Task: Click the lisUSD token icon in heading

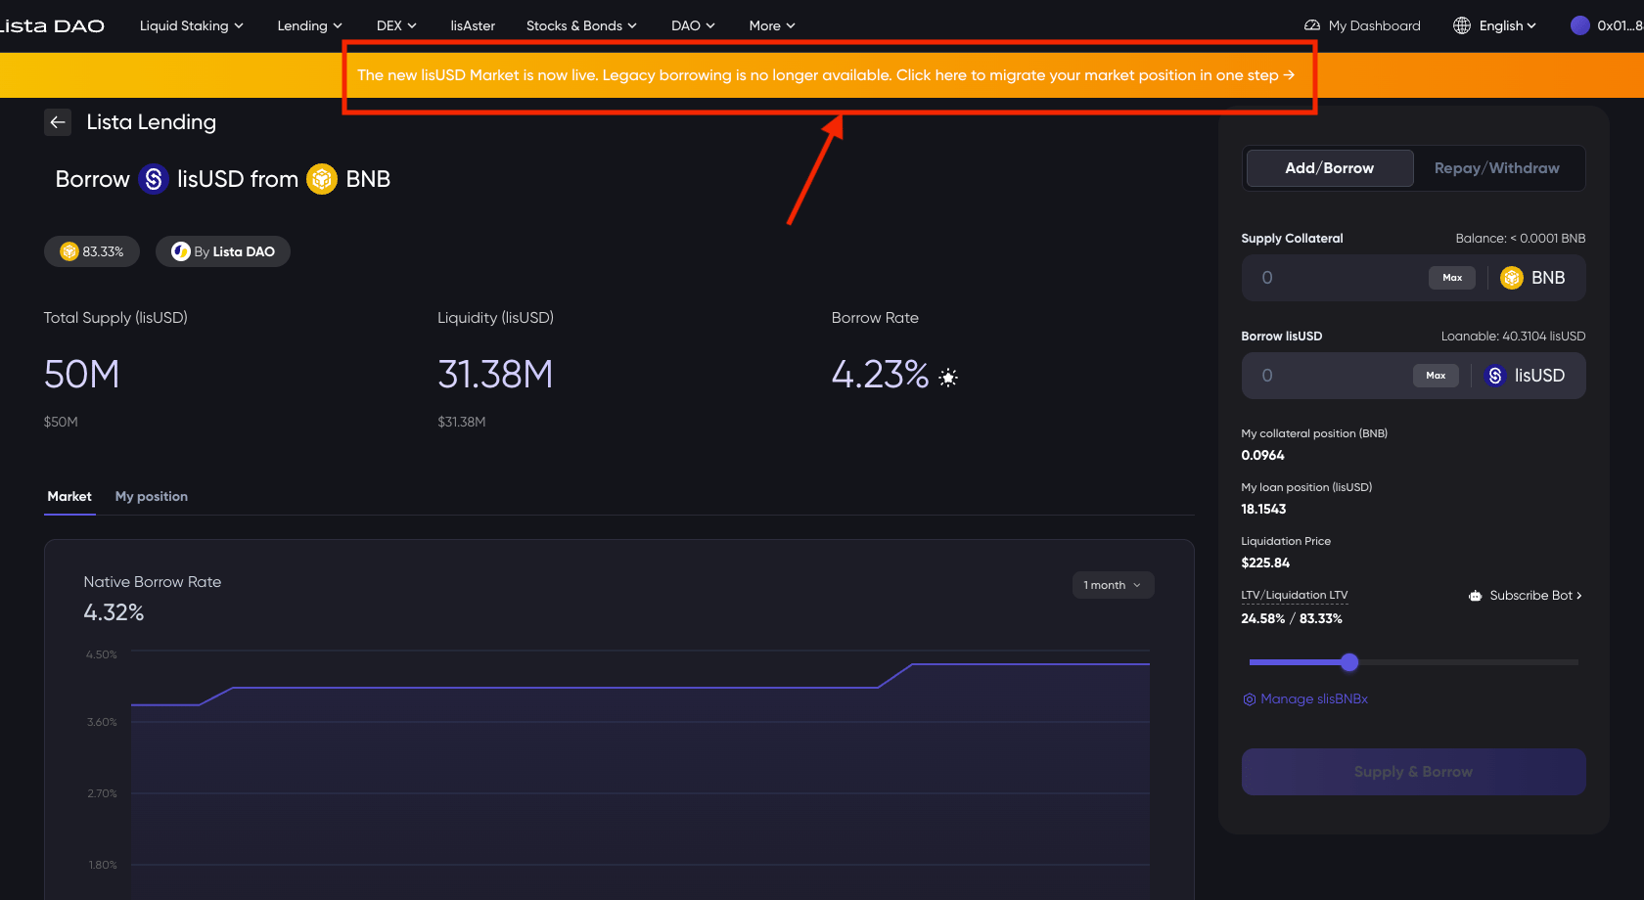Action: tap(154, 179)
